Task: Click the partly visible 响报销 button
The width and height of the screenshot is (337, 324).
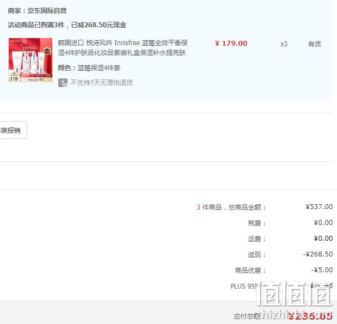Action: tap(13, 130)
